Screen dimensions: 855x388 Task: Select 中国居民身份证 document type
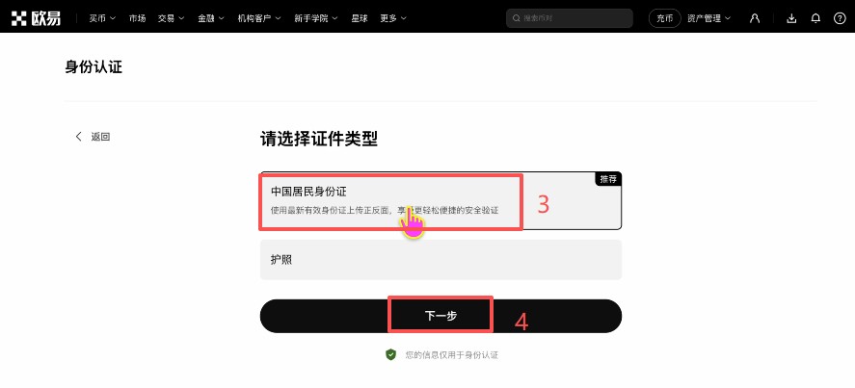point(441,201)
